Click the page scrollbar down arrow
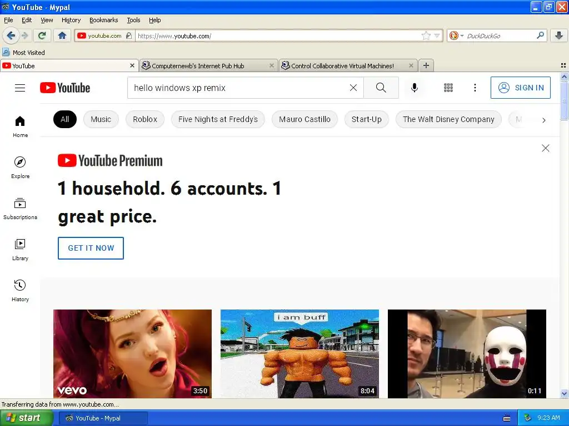The width and height of the screenshot is (569, 426). pos(564,394)
